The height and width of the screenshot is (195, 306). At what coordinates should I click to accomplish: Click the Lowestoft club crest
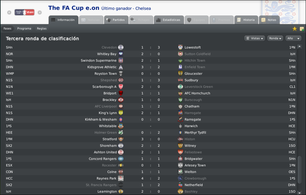(180, 47)
